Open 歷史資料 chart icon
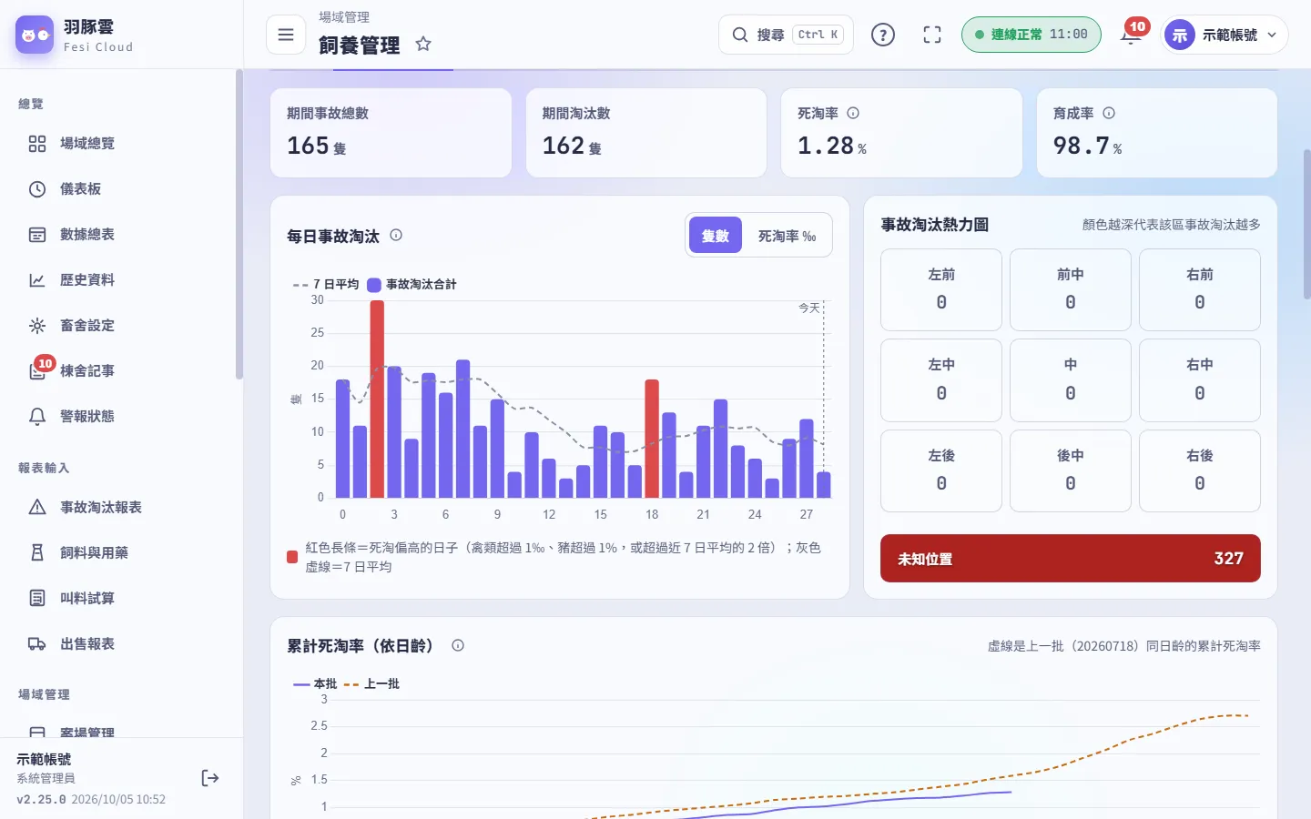1311x819 pixels. (x=37, y=280)
